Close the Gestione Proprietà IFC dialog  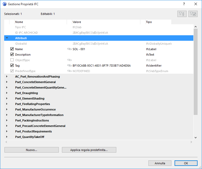point(196,4)
